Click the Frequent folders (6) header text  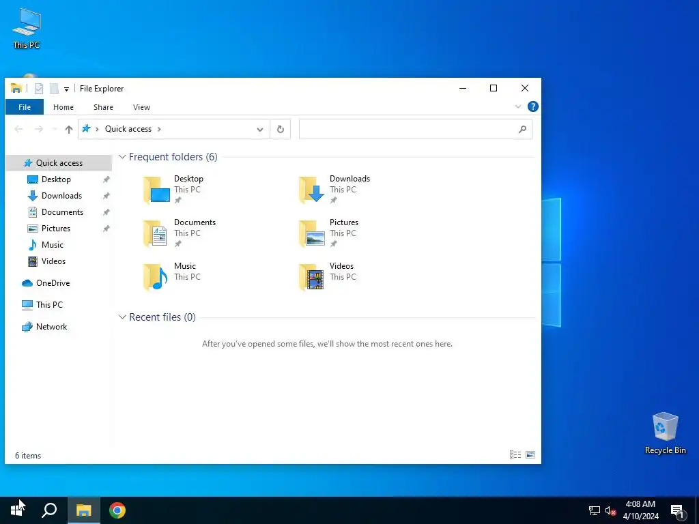click(173, 157)
